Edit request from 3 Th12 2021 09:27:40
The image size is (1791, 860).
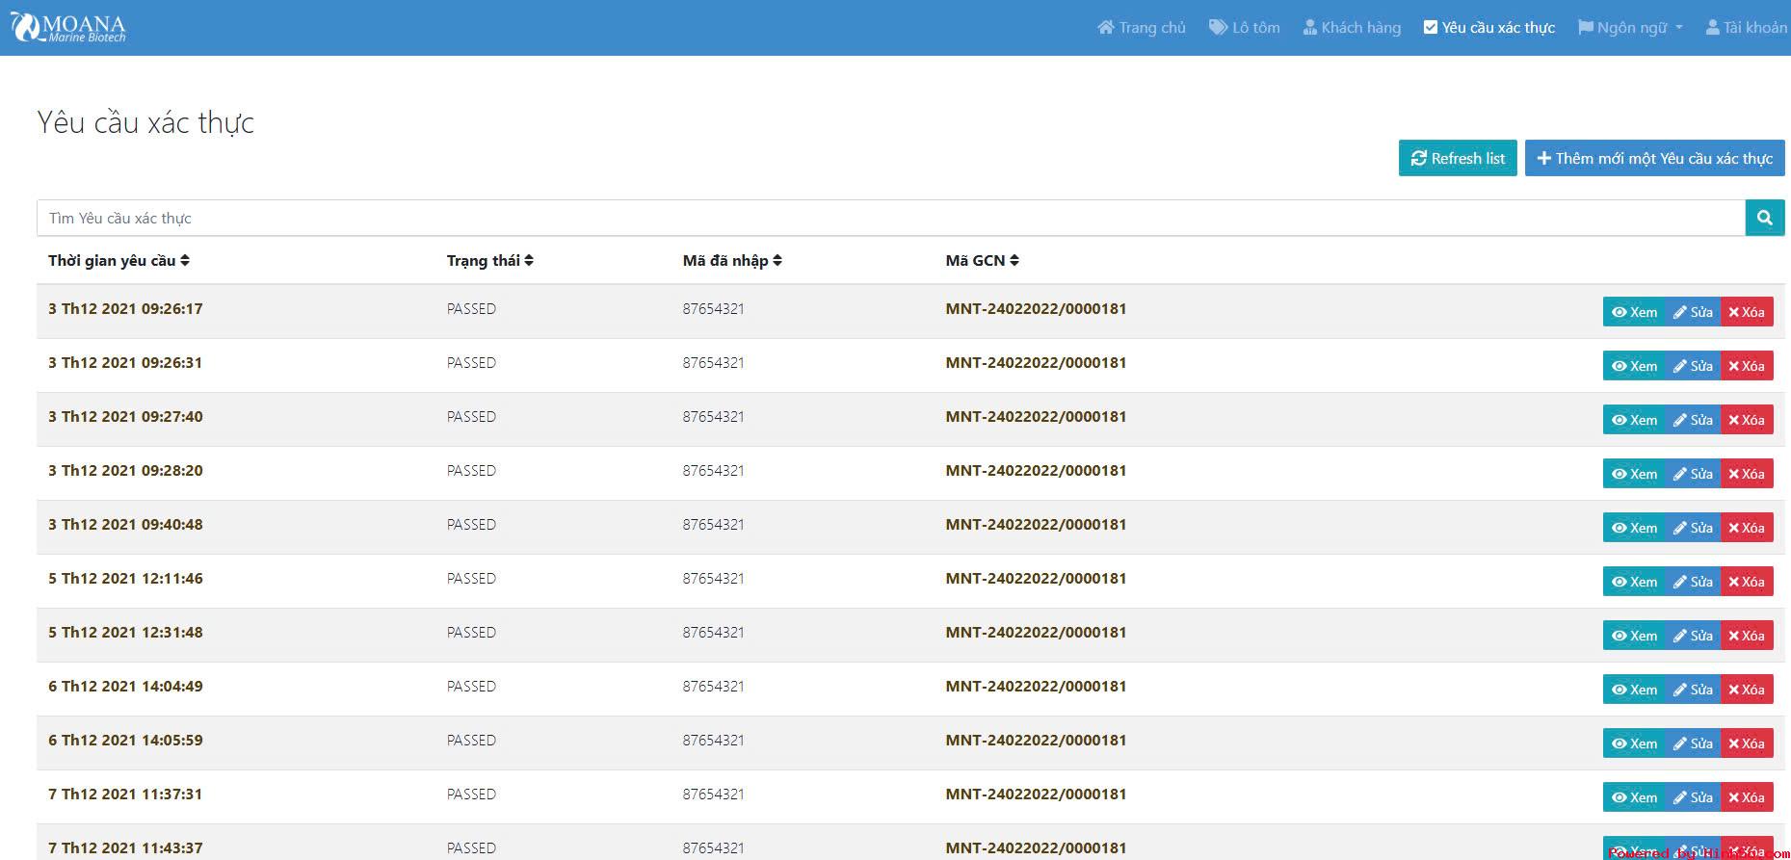coord(1693,420)
